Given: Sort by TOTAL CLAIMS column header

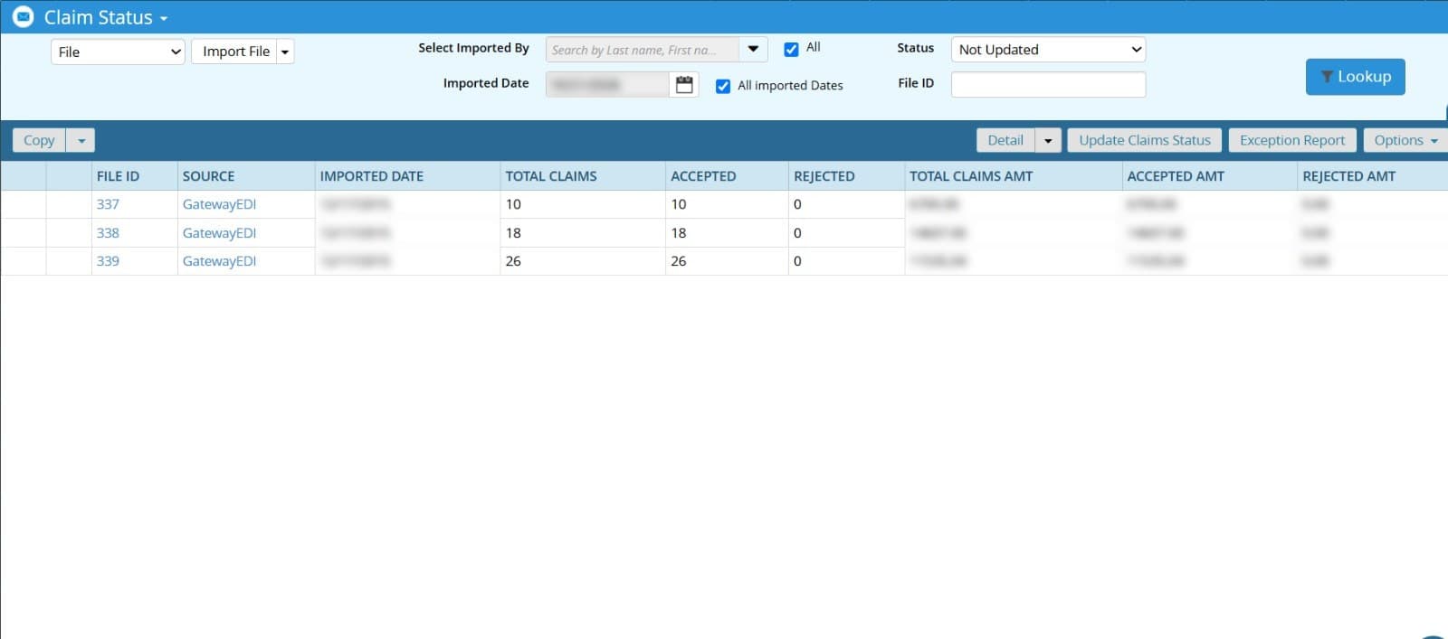Looking at the screenshot, I should [x=583, y=176].
